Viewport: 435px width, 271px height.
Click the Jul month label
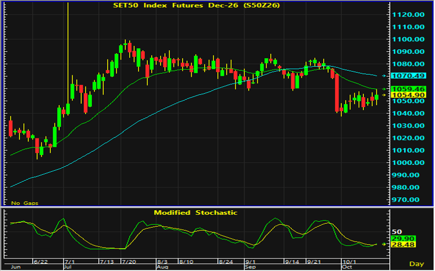68,267
